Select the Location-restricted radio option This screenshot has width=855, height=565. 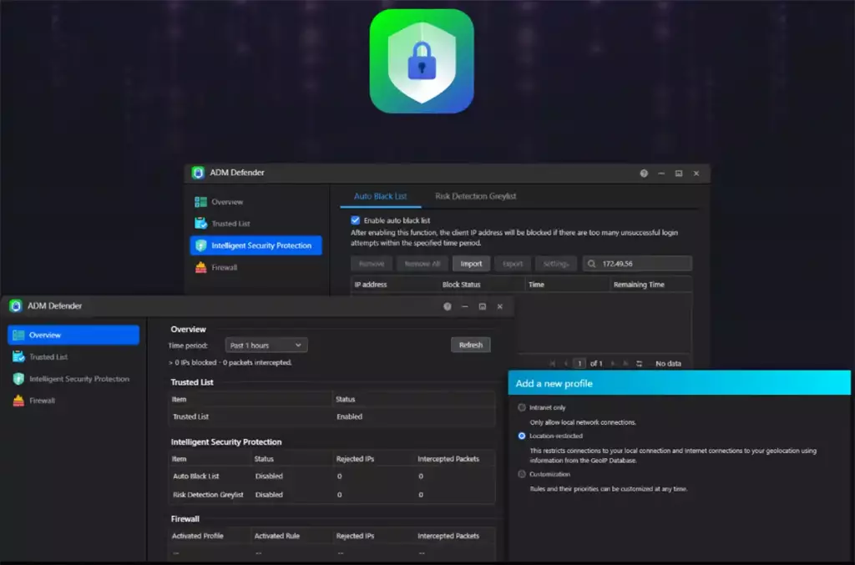pos(522,436)
